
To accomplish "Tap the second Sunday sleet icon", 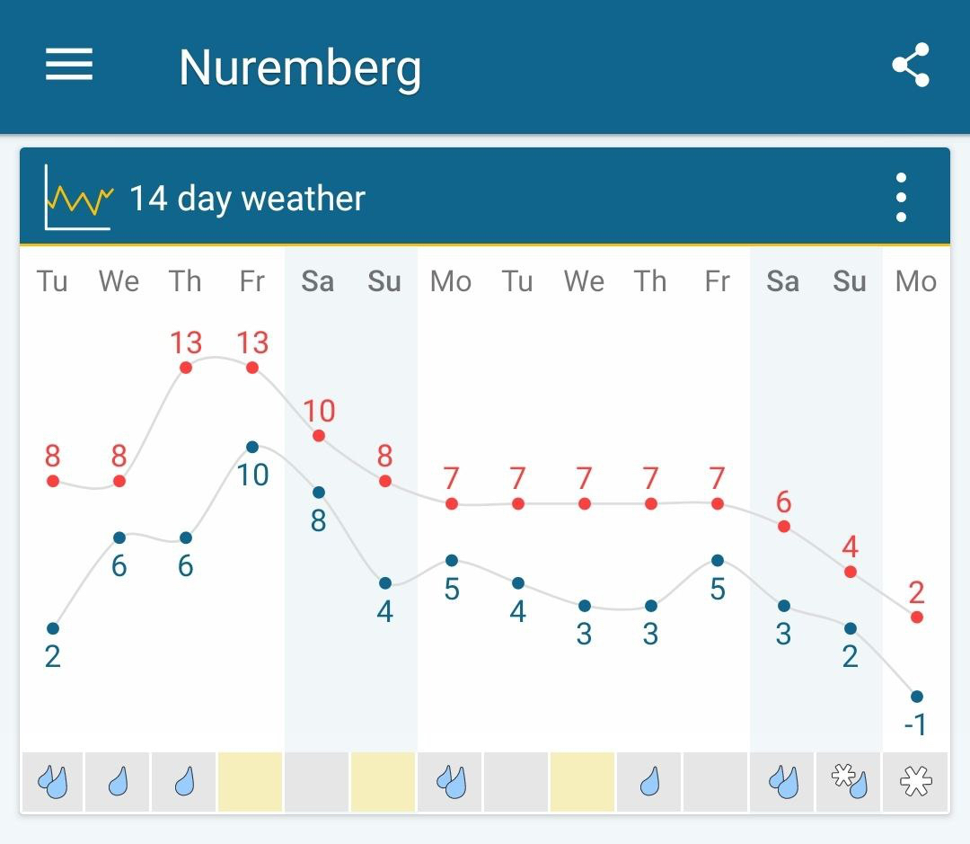I will 850,782.
